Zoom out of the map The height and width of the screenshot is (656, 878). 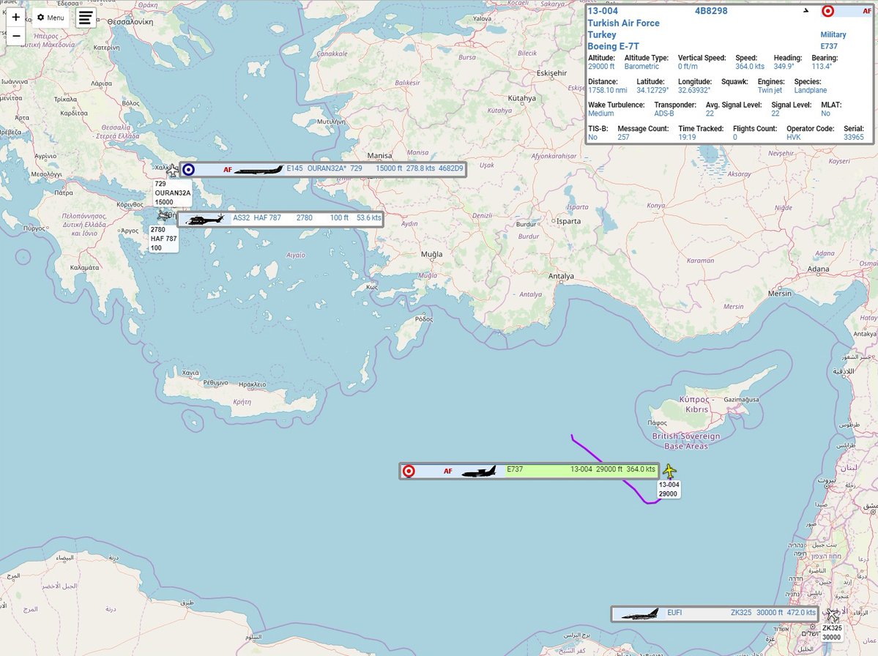[x=16, y=36]
